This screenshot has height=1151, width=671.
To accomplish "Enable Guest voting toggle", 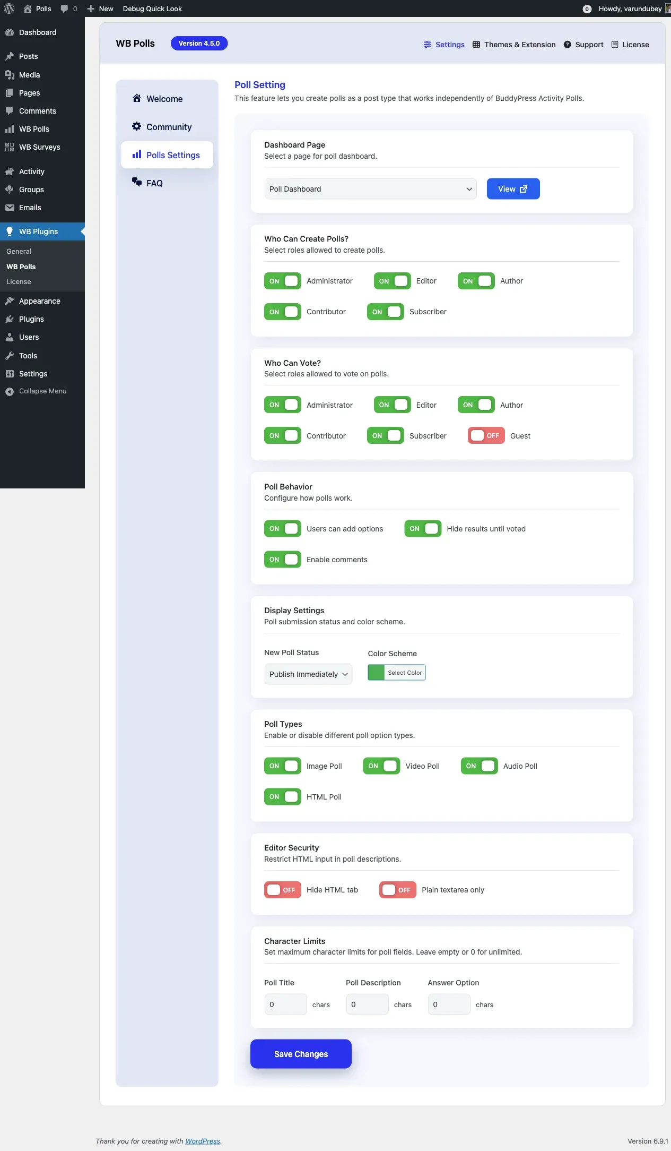I will pyautogui.click(x=486, y=435).
